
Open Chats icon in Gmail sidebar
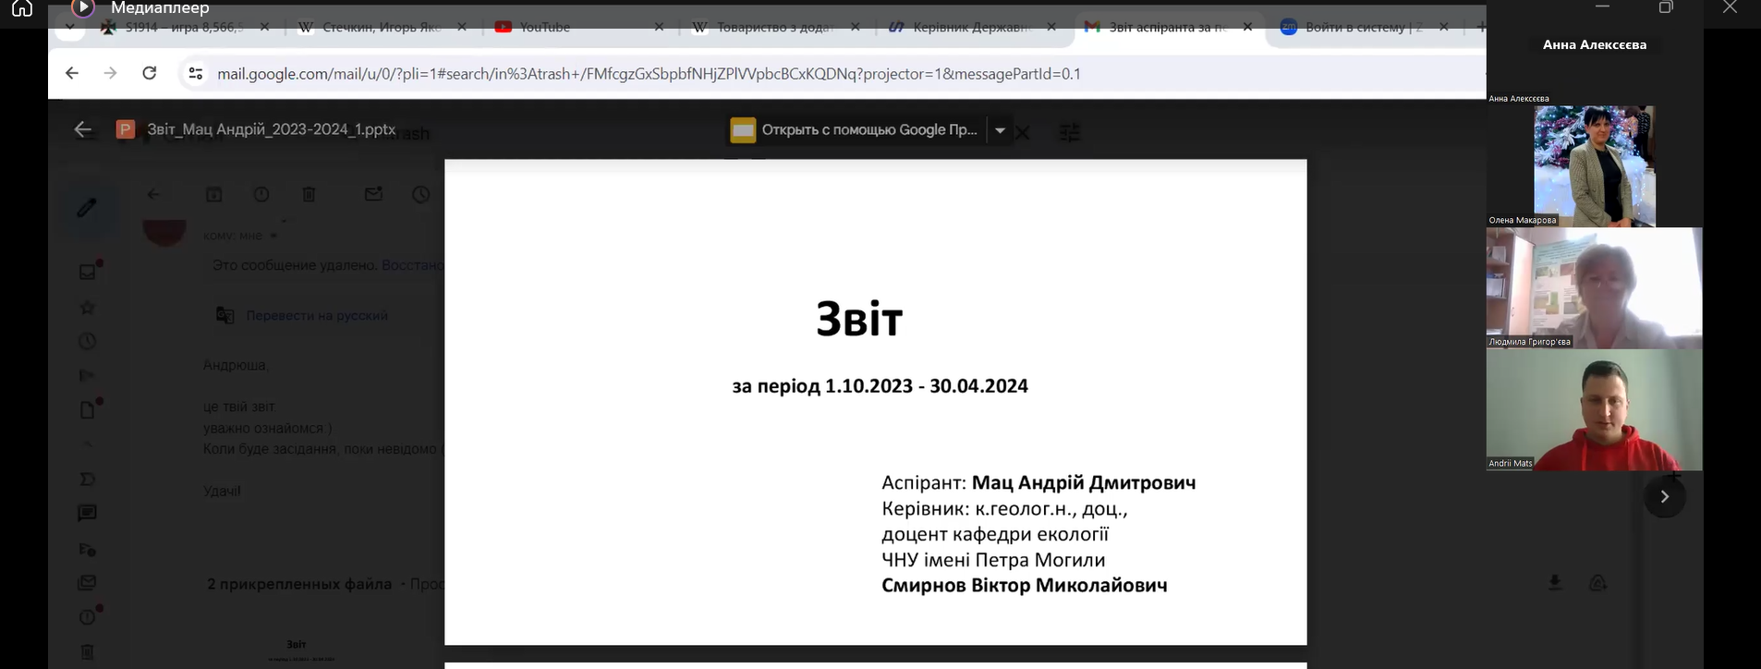pos(88,513)
